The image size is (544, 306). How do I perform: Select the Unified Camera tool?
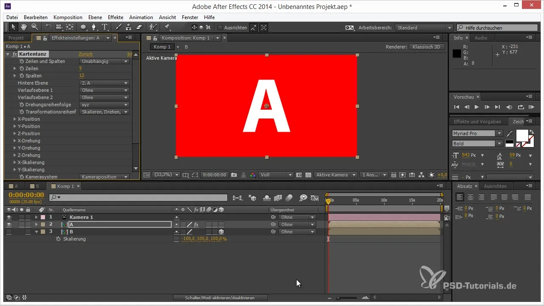[59, 27]
